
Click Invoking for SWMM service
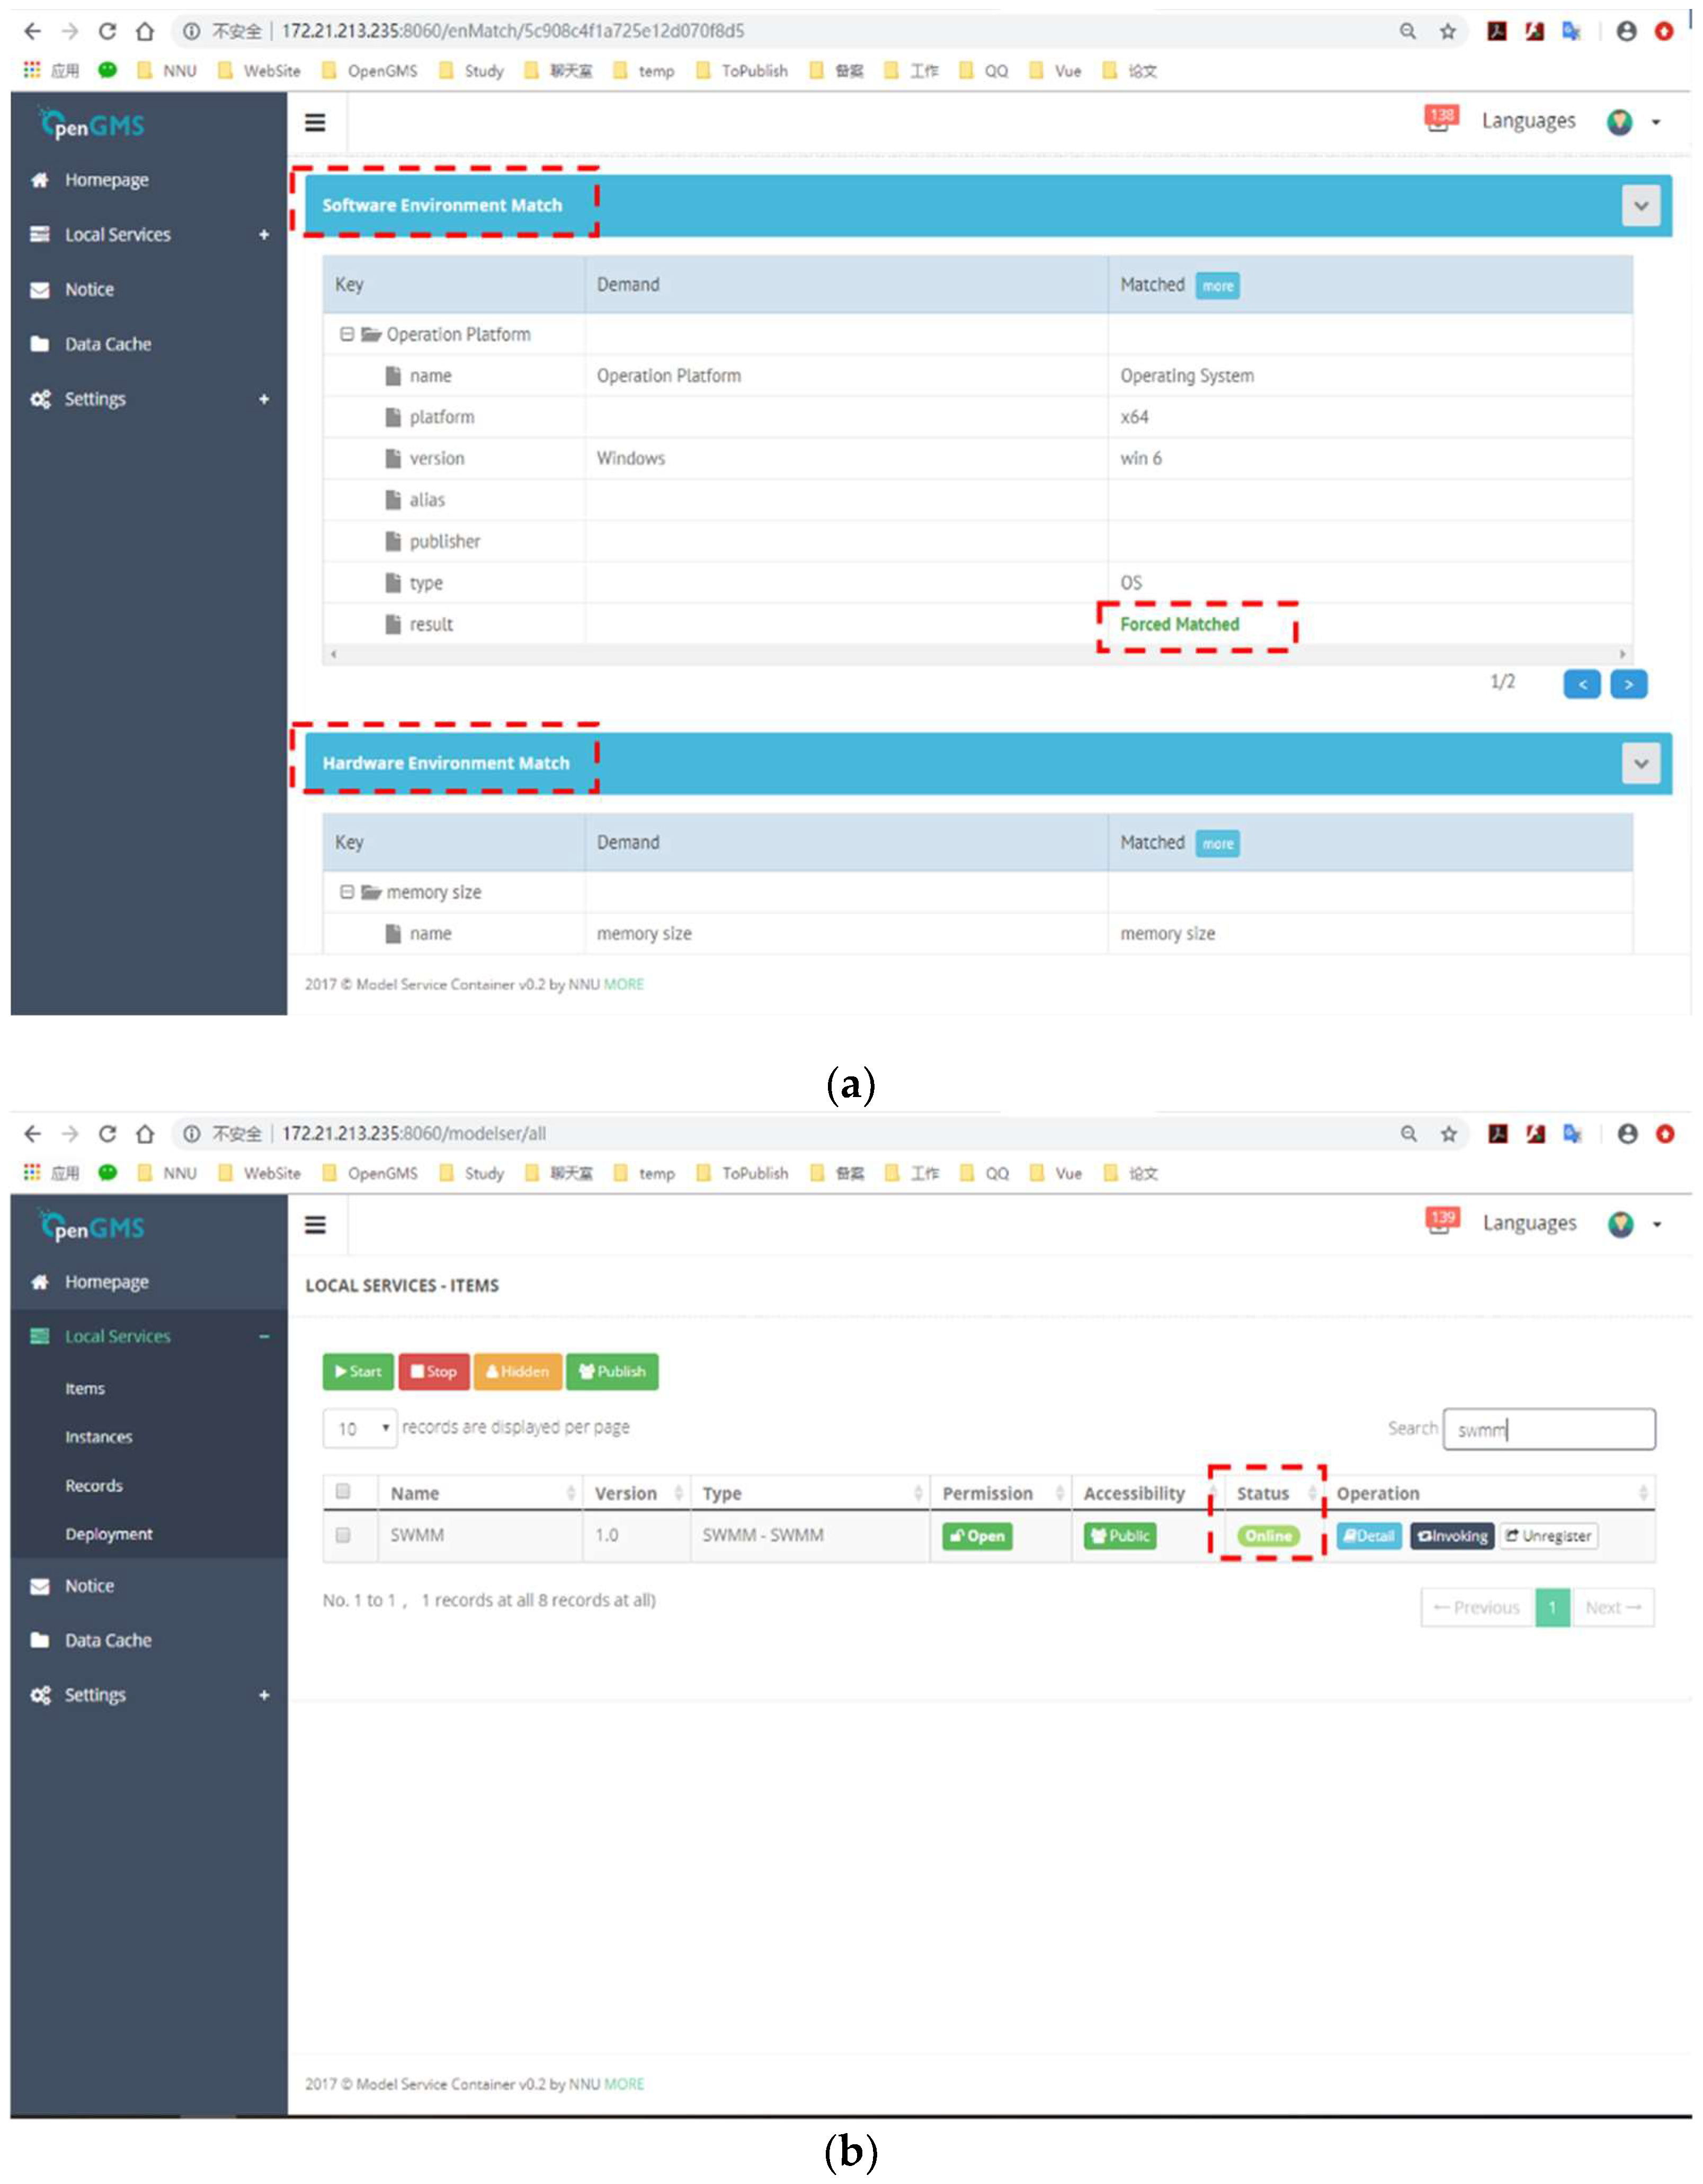tap(1452, 1536)
